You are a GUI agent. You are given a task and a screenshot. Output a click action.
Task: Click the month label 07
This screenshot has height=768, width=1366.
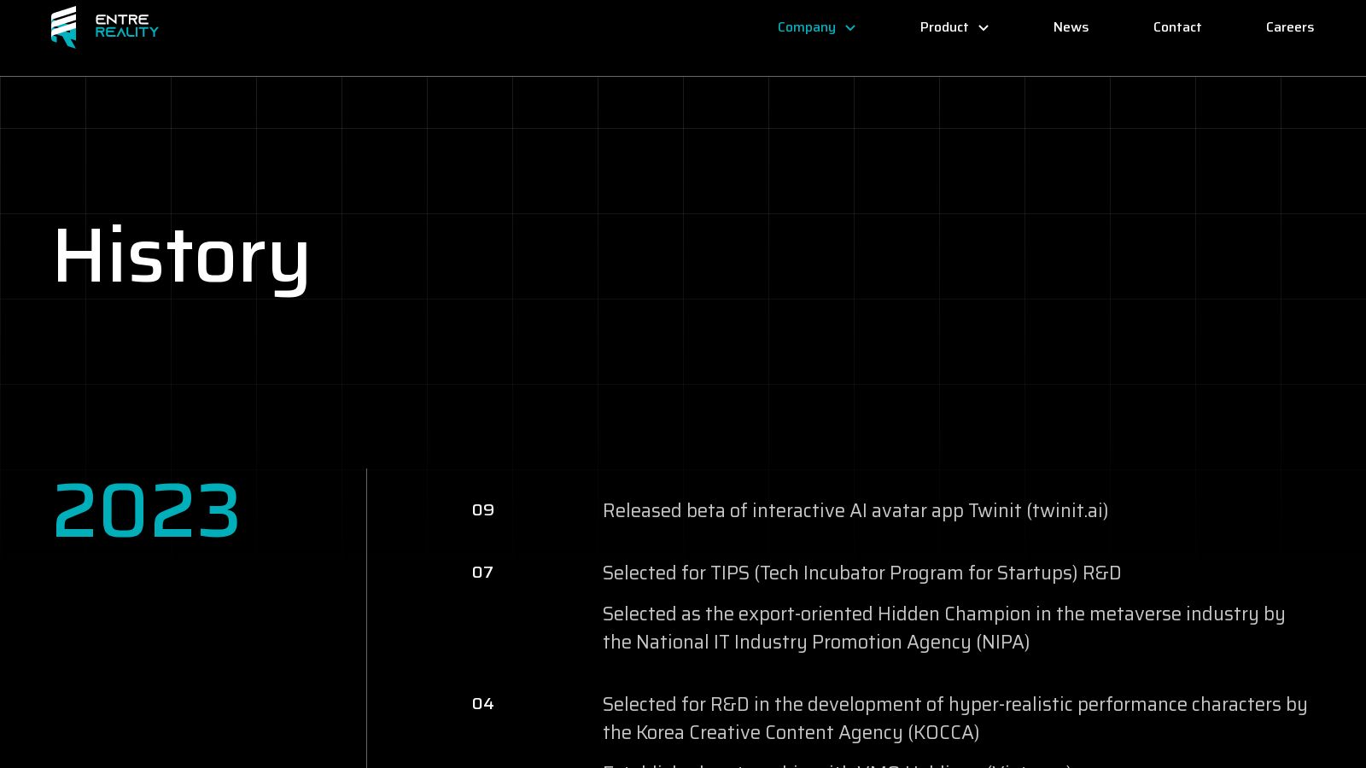[482, 572]
